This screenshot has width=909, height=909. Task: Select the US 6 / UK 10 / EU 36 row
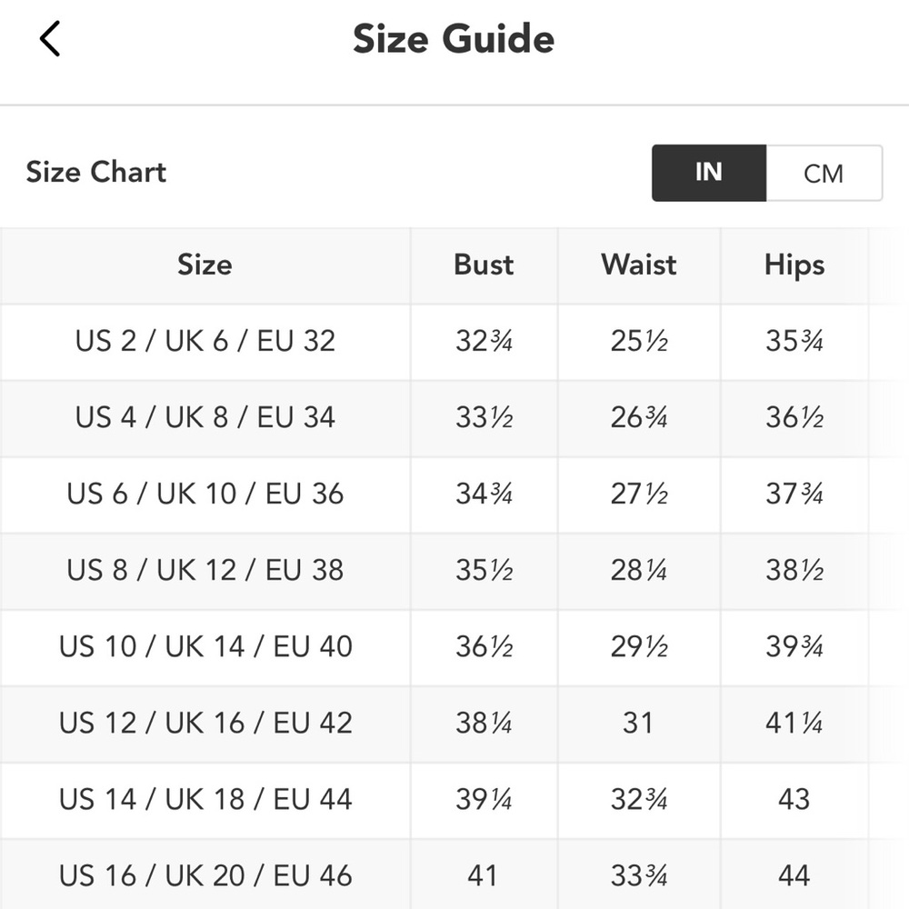point(454,494)
